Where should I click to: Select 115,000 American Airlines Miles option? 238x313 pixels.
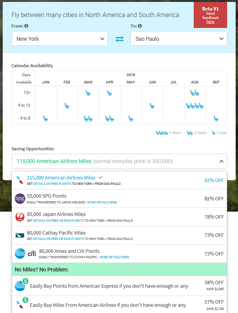click(x=119, y=180)
